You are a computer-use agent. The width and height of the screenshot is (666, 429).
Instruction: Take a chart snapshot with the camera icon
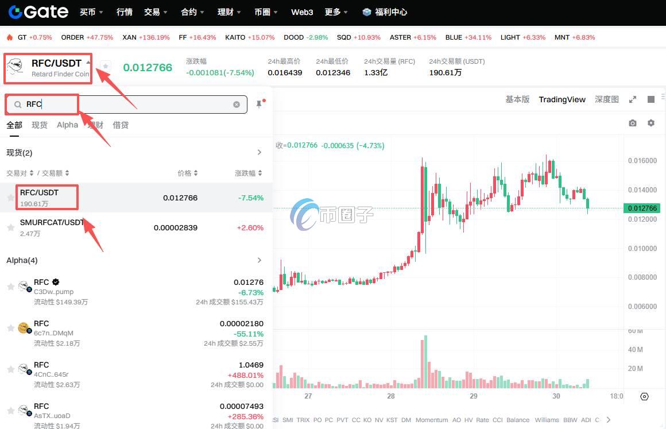(x=633, y=123)
